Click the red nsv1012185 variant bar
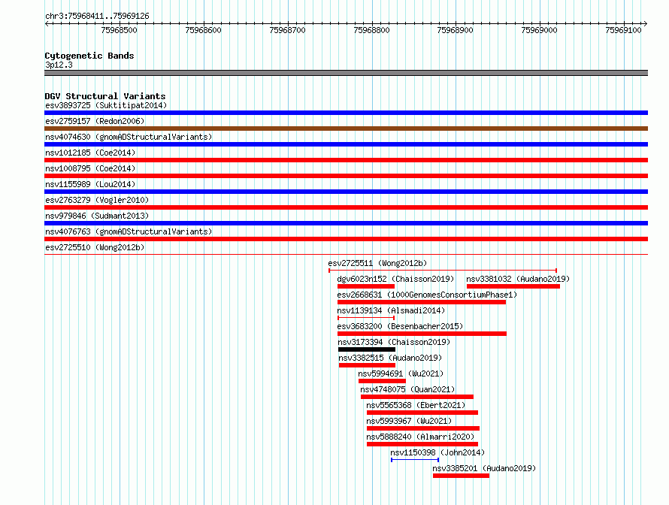669x505 pixels. 346,160
